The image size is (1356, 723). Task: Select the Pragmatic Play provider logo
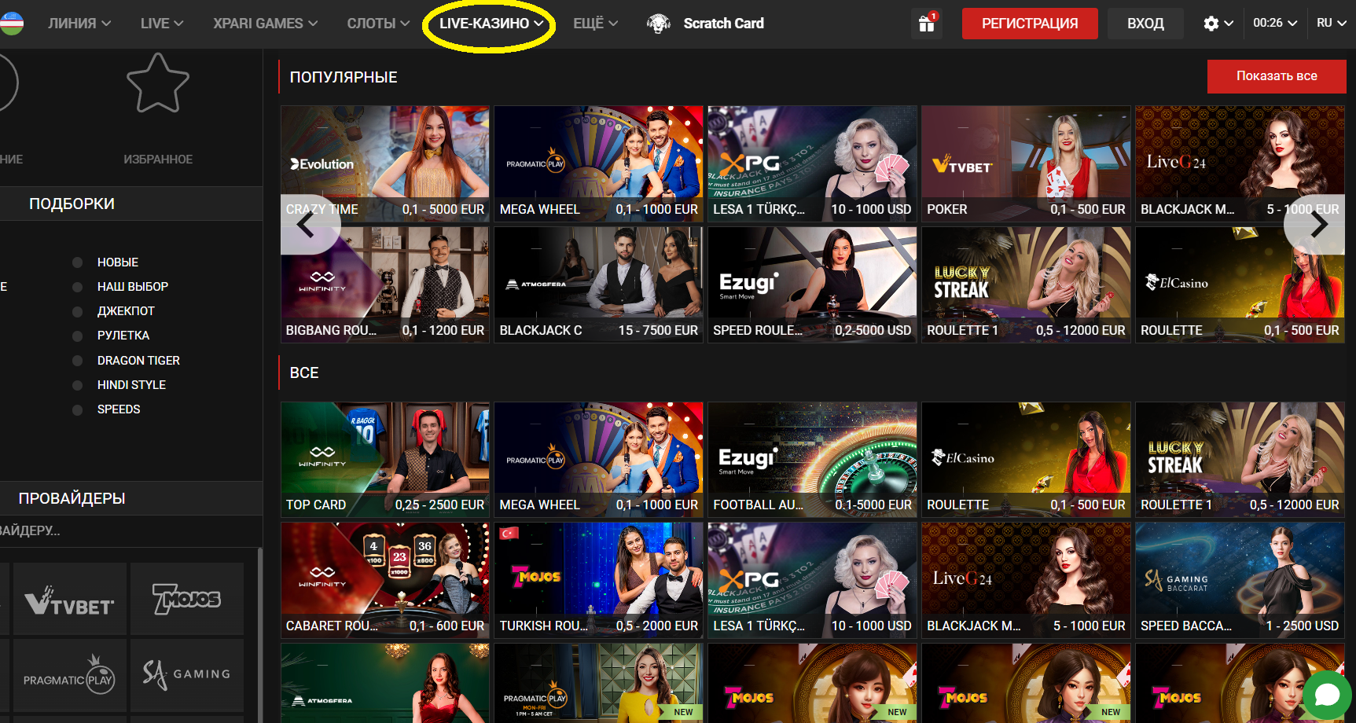pyautogui.click(x=69, y=677)
